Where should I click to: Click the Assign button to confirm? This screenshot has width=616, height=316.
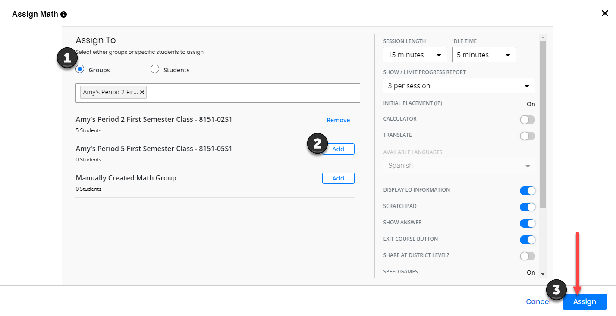pos(585,302)
